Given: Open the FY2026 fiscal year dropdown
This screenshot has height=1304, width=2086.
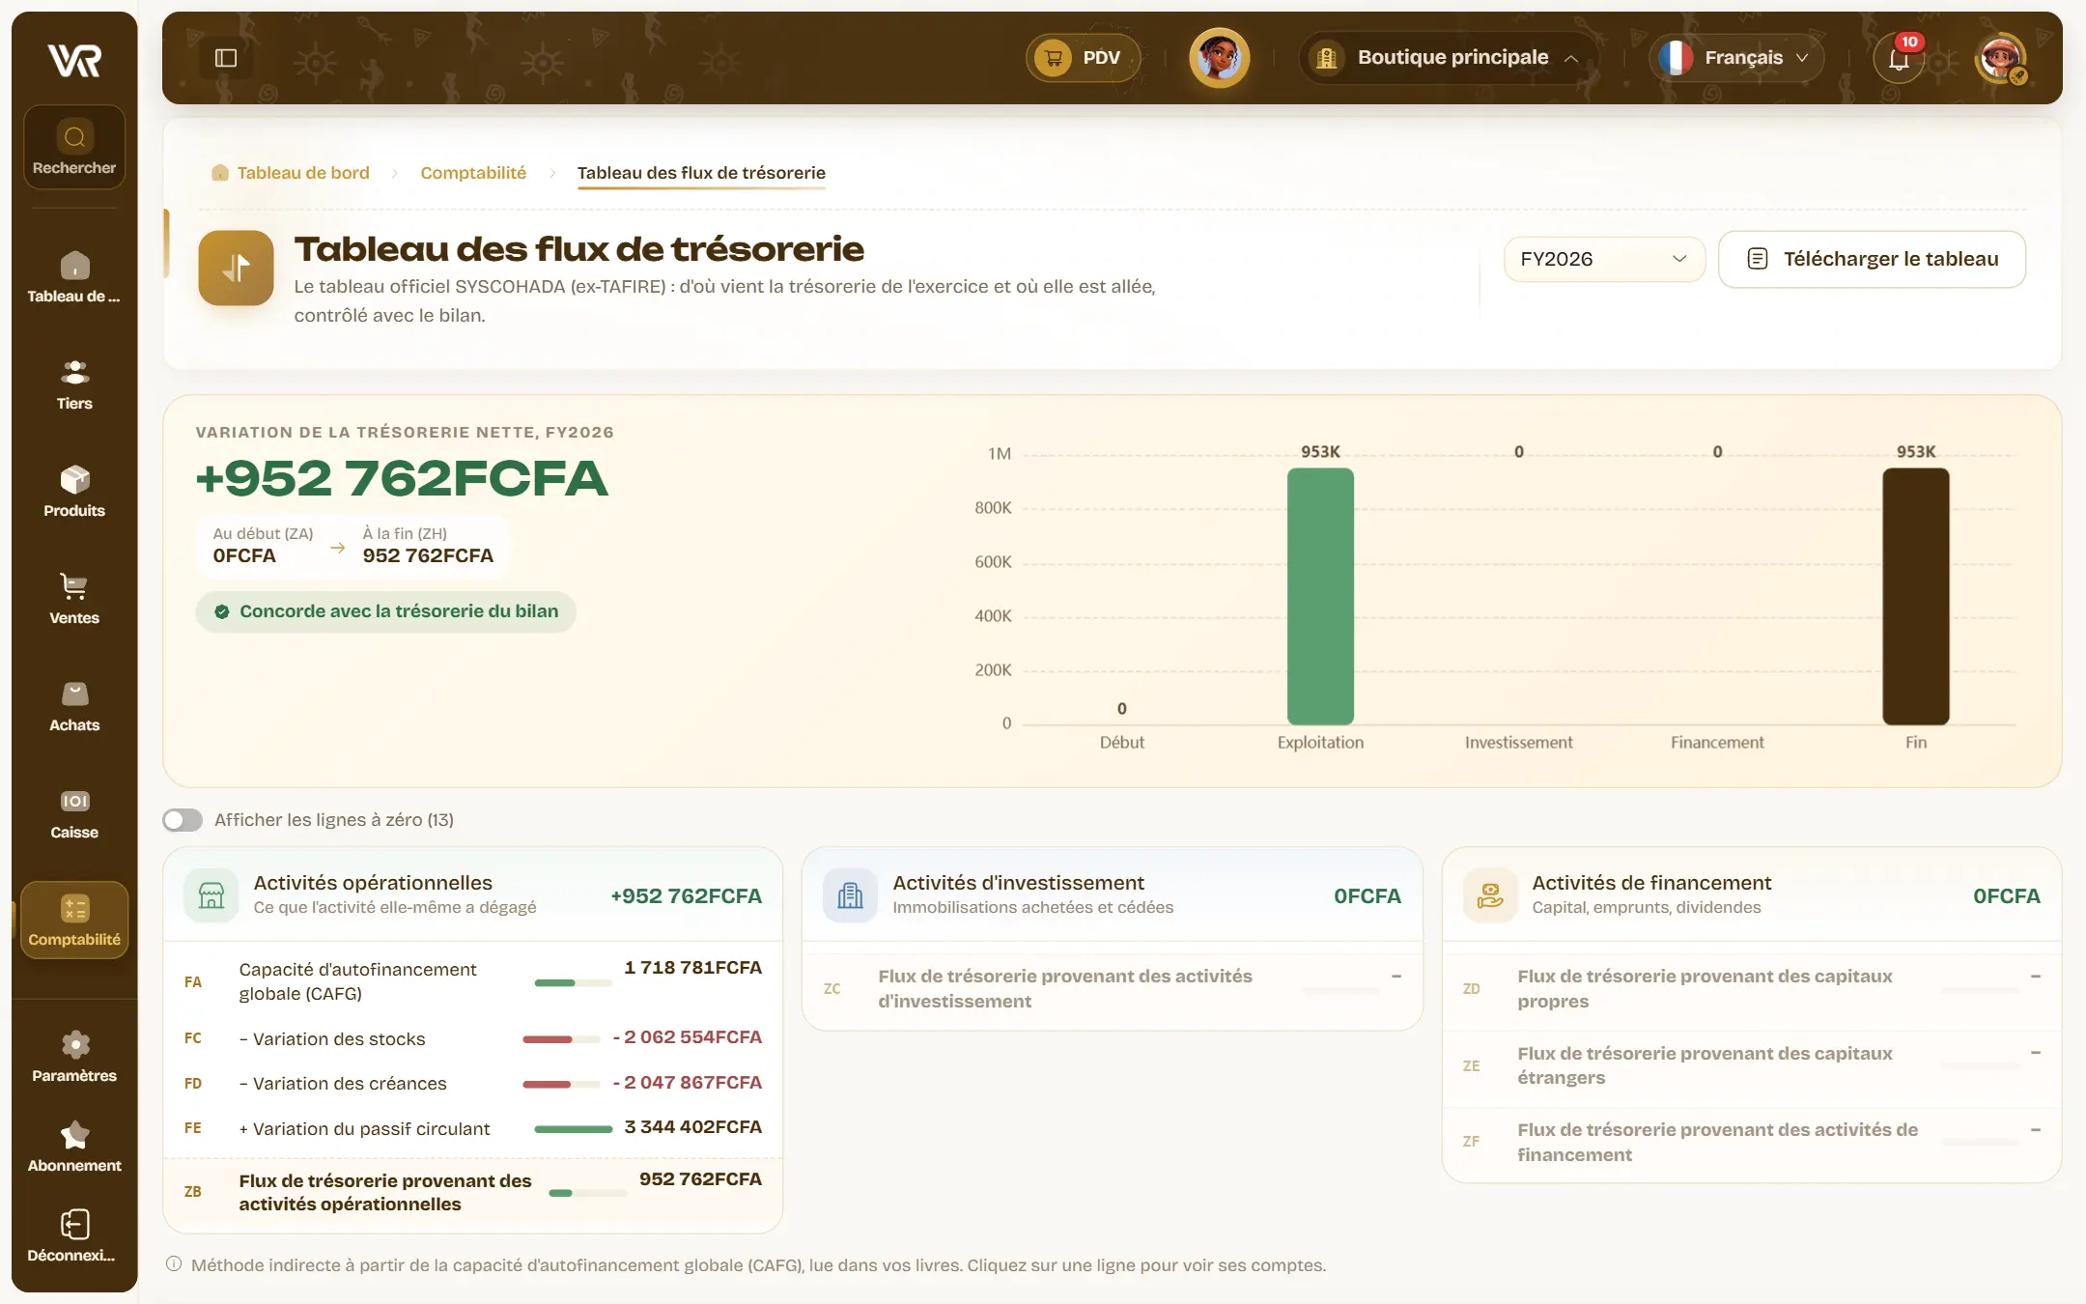Looking at the screenshot, I should 1604,259.
